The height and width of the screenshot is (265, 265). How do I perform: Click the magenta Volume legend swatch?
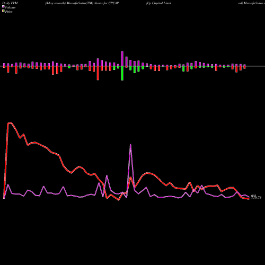[x=3, y=6]
